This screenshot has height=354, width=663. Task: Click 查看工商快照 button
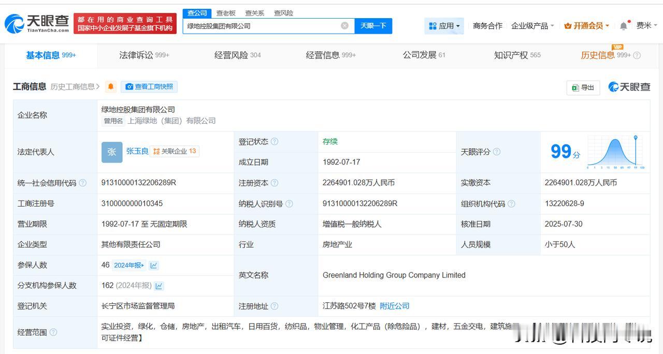(149, 86)
